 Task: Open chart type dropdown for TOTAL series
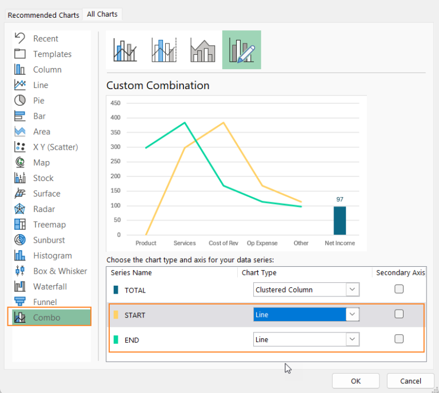click(353, 290)
